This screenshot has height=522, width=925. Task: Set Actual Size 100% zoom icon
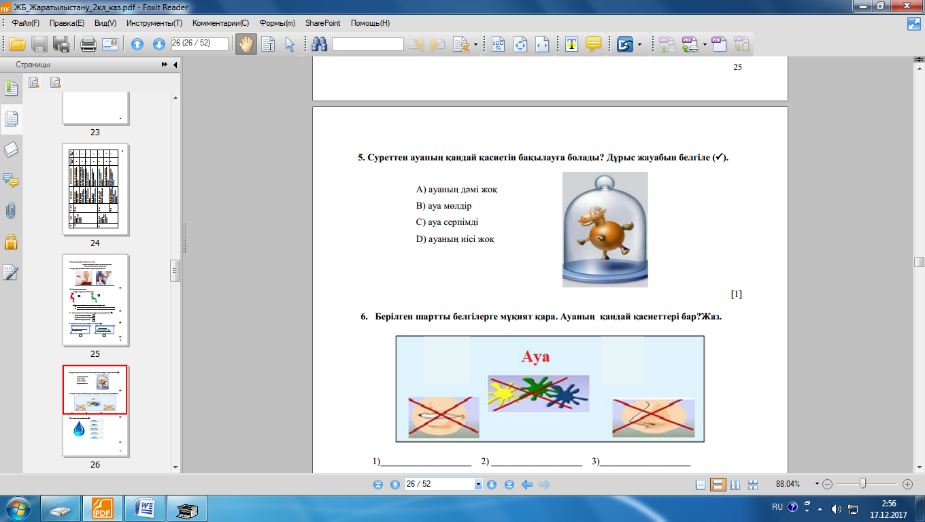click(x=499, y=45)
